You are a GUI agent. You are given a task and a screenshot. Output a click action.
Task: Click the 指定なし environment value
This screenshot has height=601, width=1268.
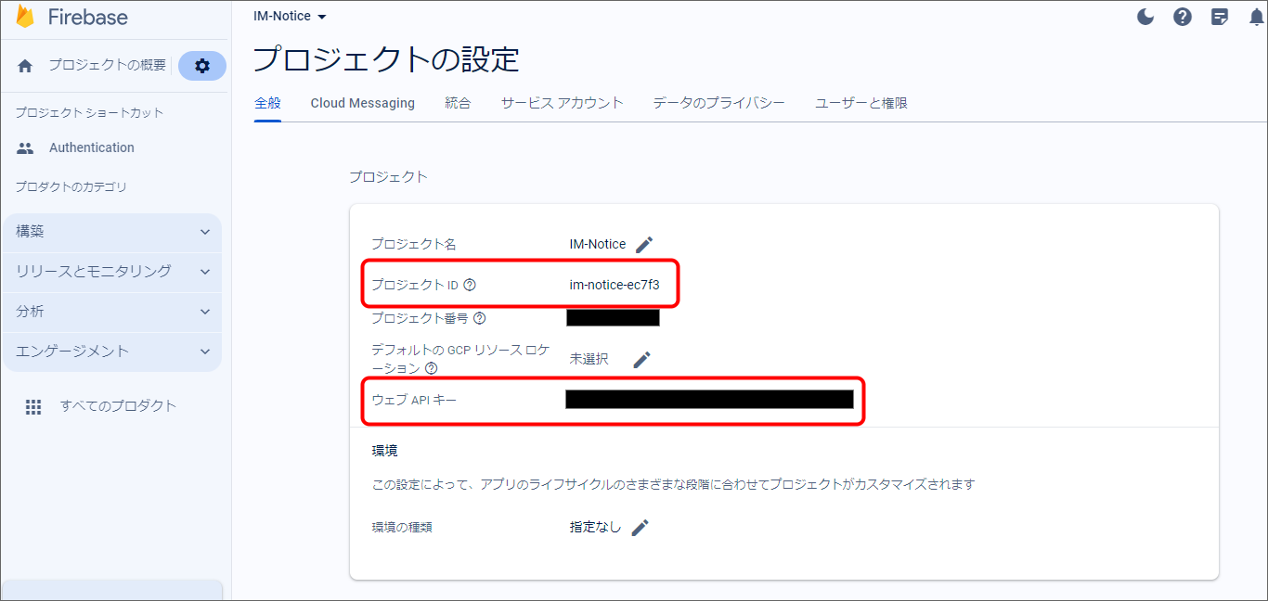click(x=596, y=527)
